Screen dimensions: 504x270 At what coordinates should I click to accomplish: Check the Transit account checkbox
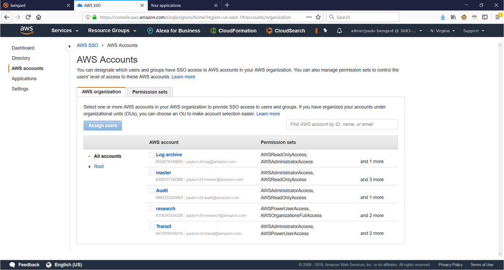pos(152,227)
